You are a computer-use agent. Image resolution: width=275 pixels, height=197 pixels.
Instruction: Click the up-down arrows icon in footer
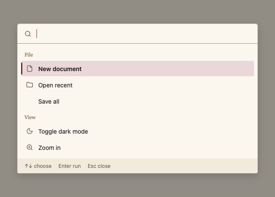28,166
